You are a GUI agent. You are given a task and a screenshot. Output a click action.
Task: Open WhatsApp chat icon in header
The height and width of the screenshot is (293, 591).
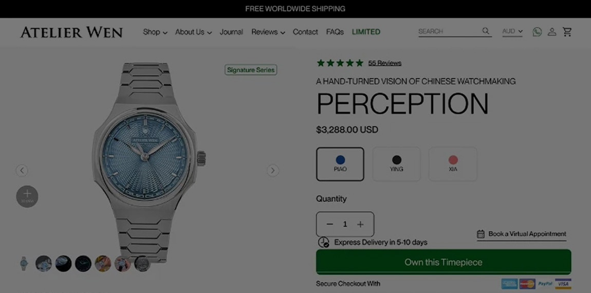tap(537, 32)
